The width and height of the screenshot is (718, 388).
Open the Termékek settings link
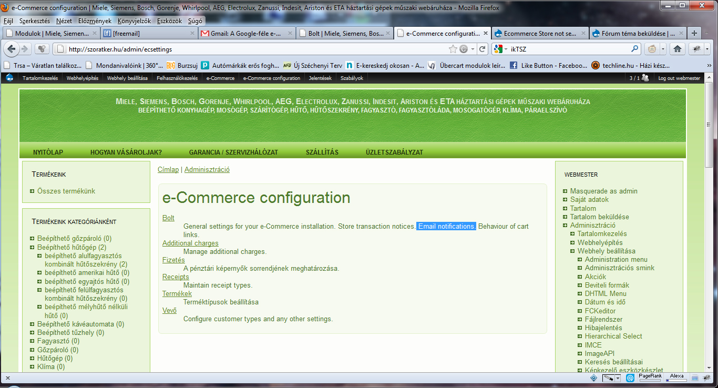(177, 293)
